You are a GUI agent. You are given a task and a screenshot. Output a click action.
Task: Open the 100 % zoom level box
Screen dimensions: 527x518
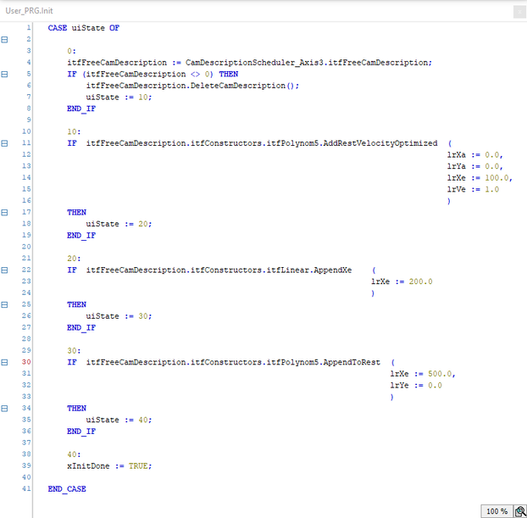[496, 511]
